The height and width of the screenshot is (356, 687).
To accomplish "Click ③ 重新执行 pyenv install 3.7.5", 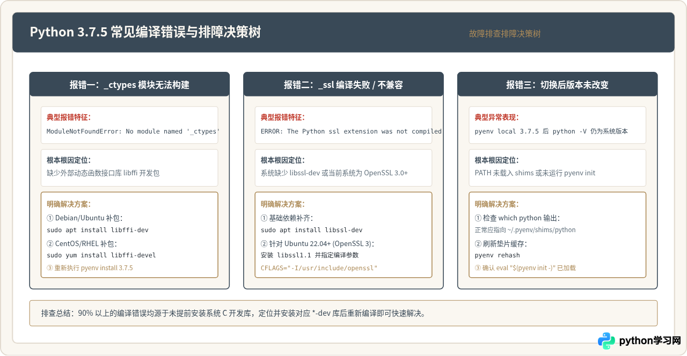I will pyautogui.click(x=90, y=268).
